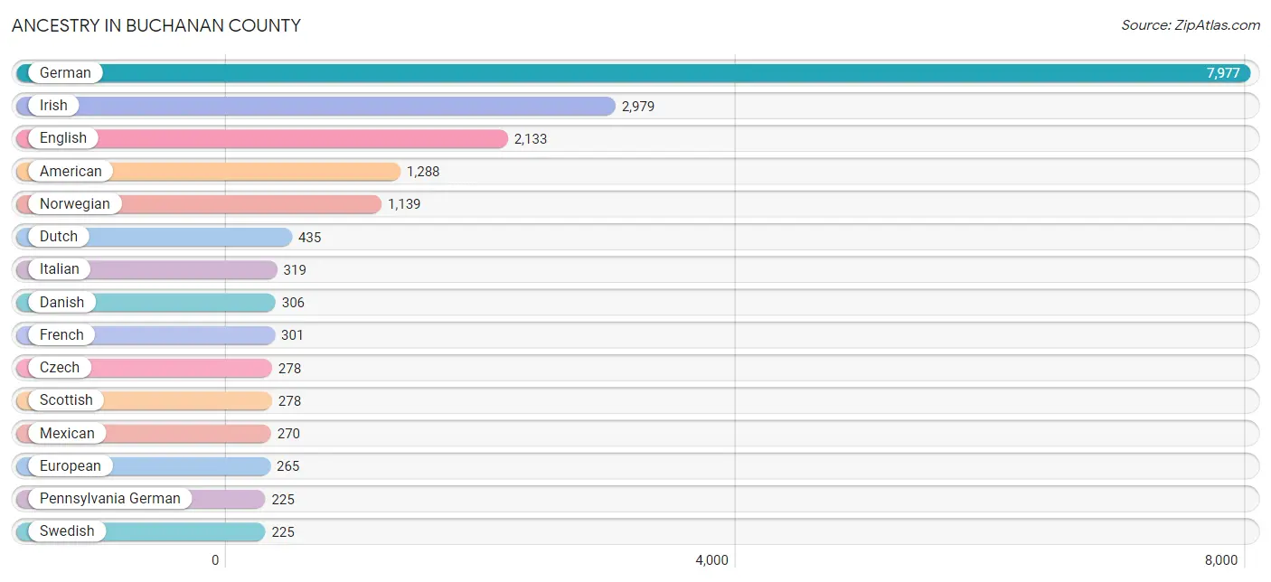This screenshot has height=582, width=1271.
Task: Click the German bar in the chart
Action: pos(633,73)
